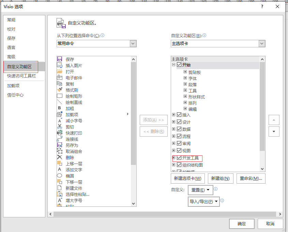Click the 主选项卡 list scroll-down arrow
This screenshot has height=232, width=288.
262,169
